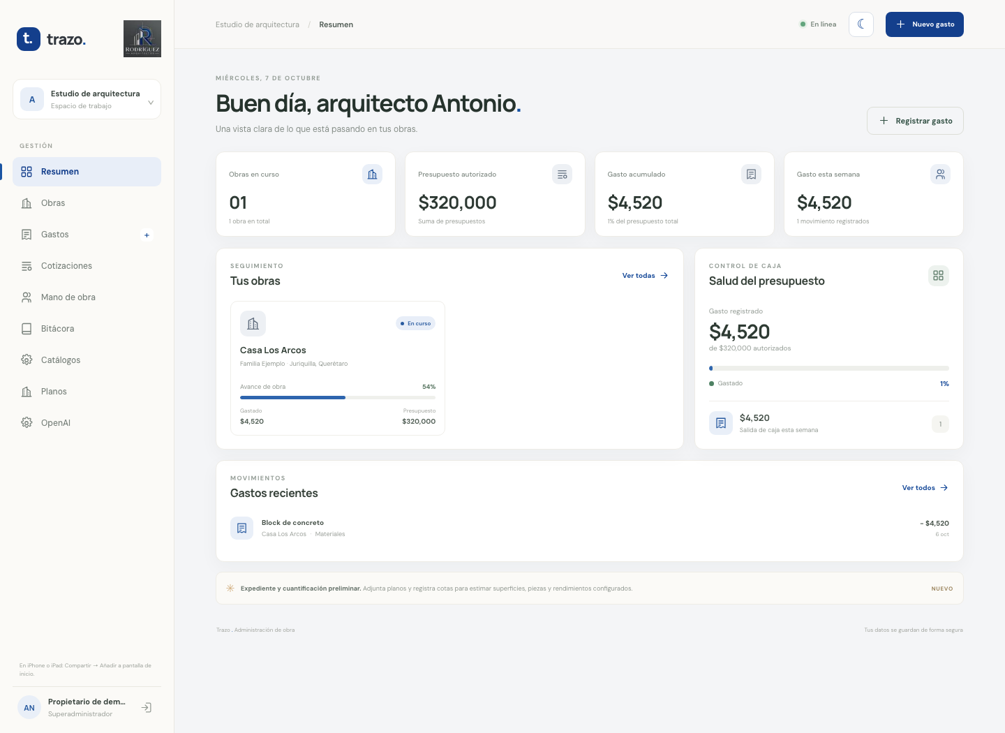The image size is (1005, 733).
Task: Click the trazo logo icon
Action: tap(29, 39)
